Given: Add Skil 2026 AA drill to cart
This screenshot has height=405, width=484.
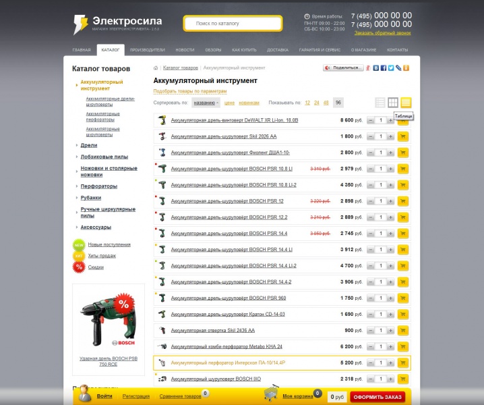Looking at the screenshot, I should click(x=403, y=136).
